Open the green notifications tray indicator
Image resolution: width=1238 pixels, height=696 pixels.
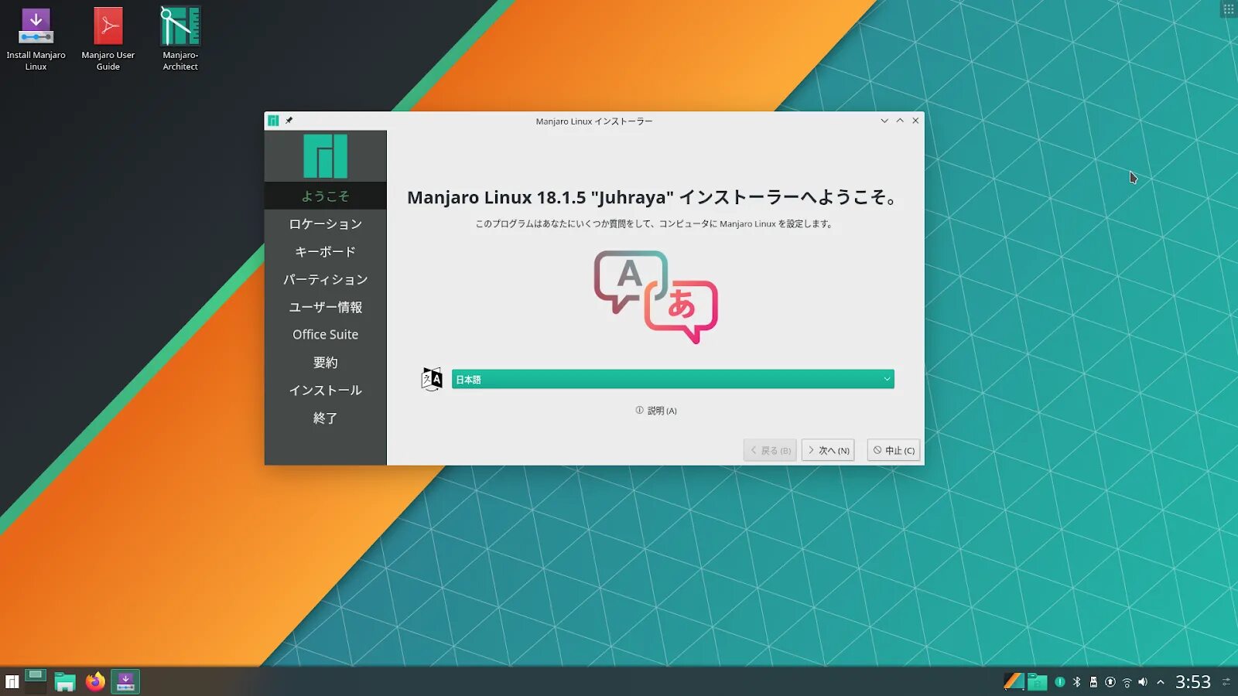[x=1060, y=682]
